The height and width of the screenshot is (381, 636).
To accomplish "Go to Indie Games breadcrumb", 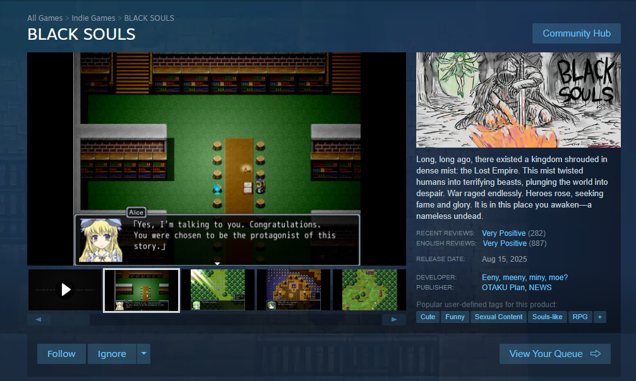I will click(93, 18).
